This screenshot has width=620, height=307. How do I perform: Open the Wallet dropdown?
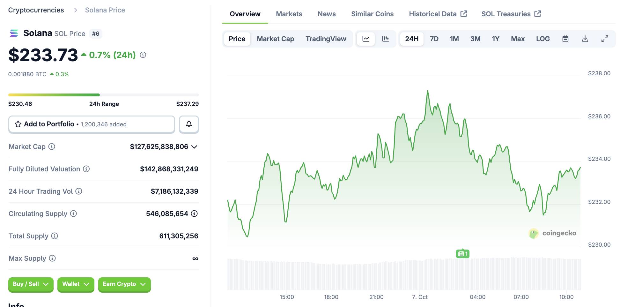pos(76,284)
